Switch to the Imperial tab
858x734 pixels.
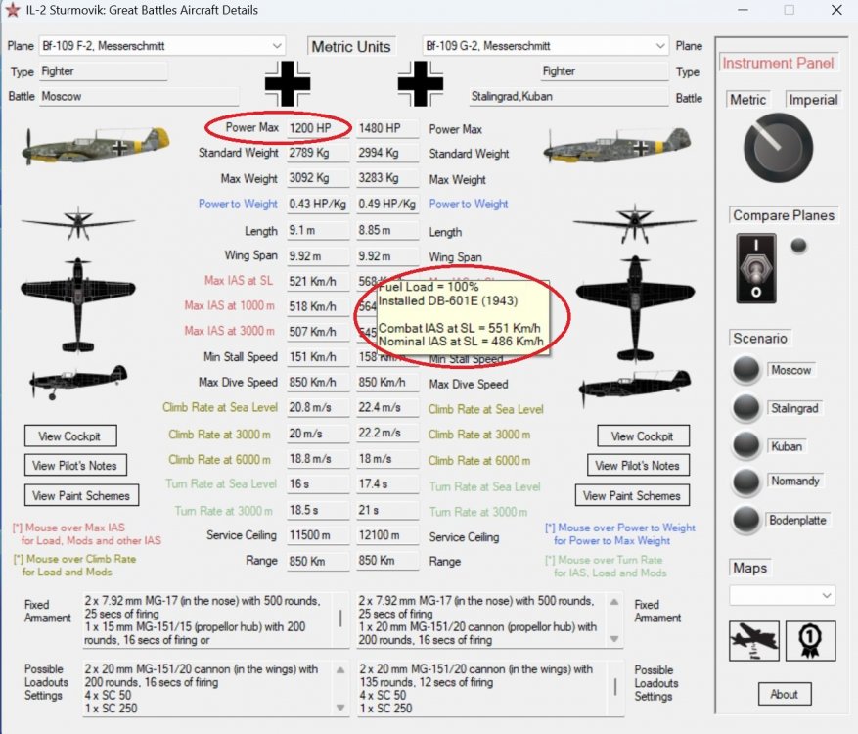(x=813, y=100)
